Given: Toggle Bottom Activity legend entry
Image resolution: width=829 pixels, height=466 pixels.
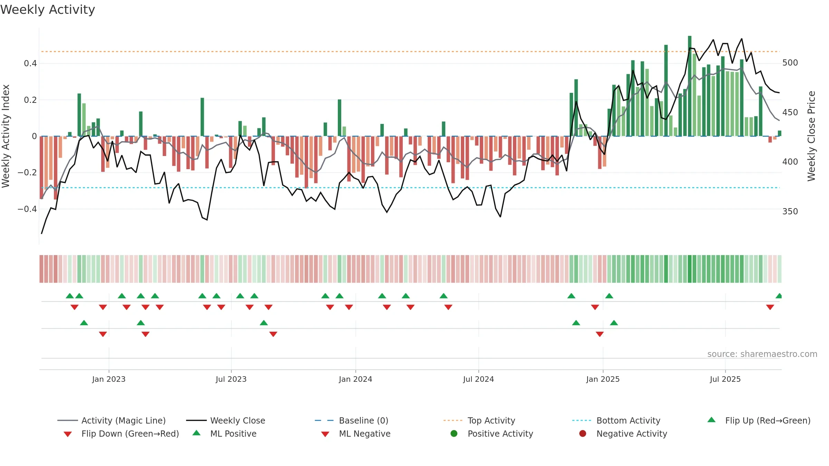Looking at the screenshot, I should pyautogui.click(x=616, y=420).
